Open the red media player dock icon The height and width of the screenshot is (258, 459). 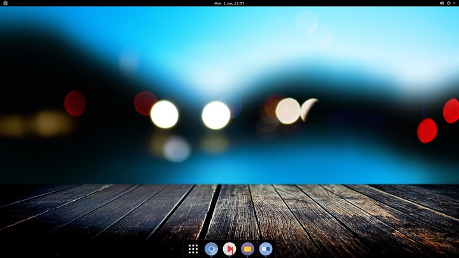[229, 249]
